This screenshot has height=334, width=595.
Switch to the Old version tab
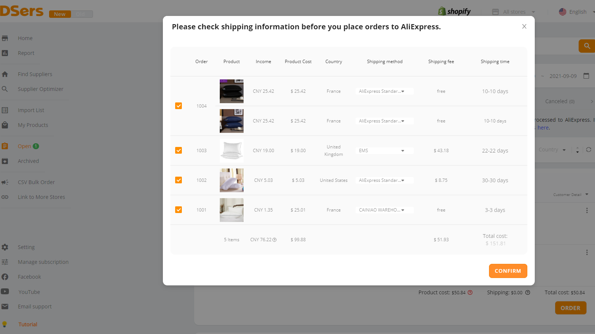tap(81, 14)
